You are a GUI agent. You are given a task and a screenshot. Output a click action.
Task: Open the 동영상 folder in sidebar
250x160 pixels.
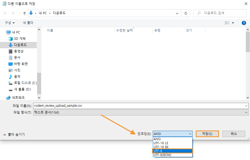point(19,51)
